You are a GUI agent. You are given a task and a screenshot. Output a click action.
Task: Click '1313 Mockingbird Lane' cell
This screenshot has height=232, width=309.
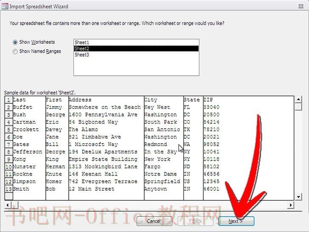107,167
